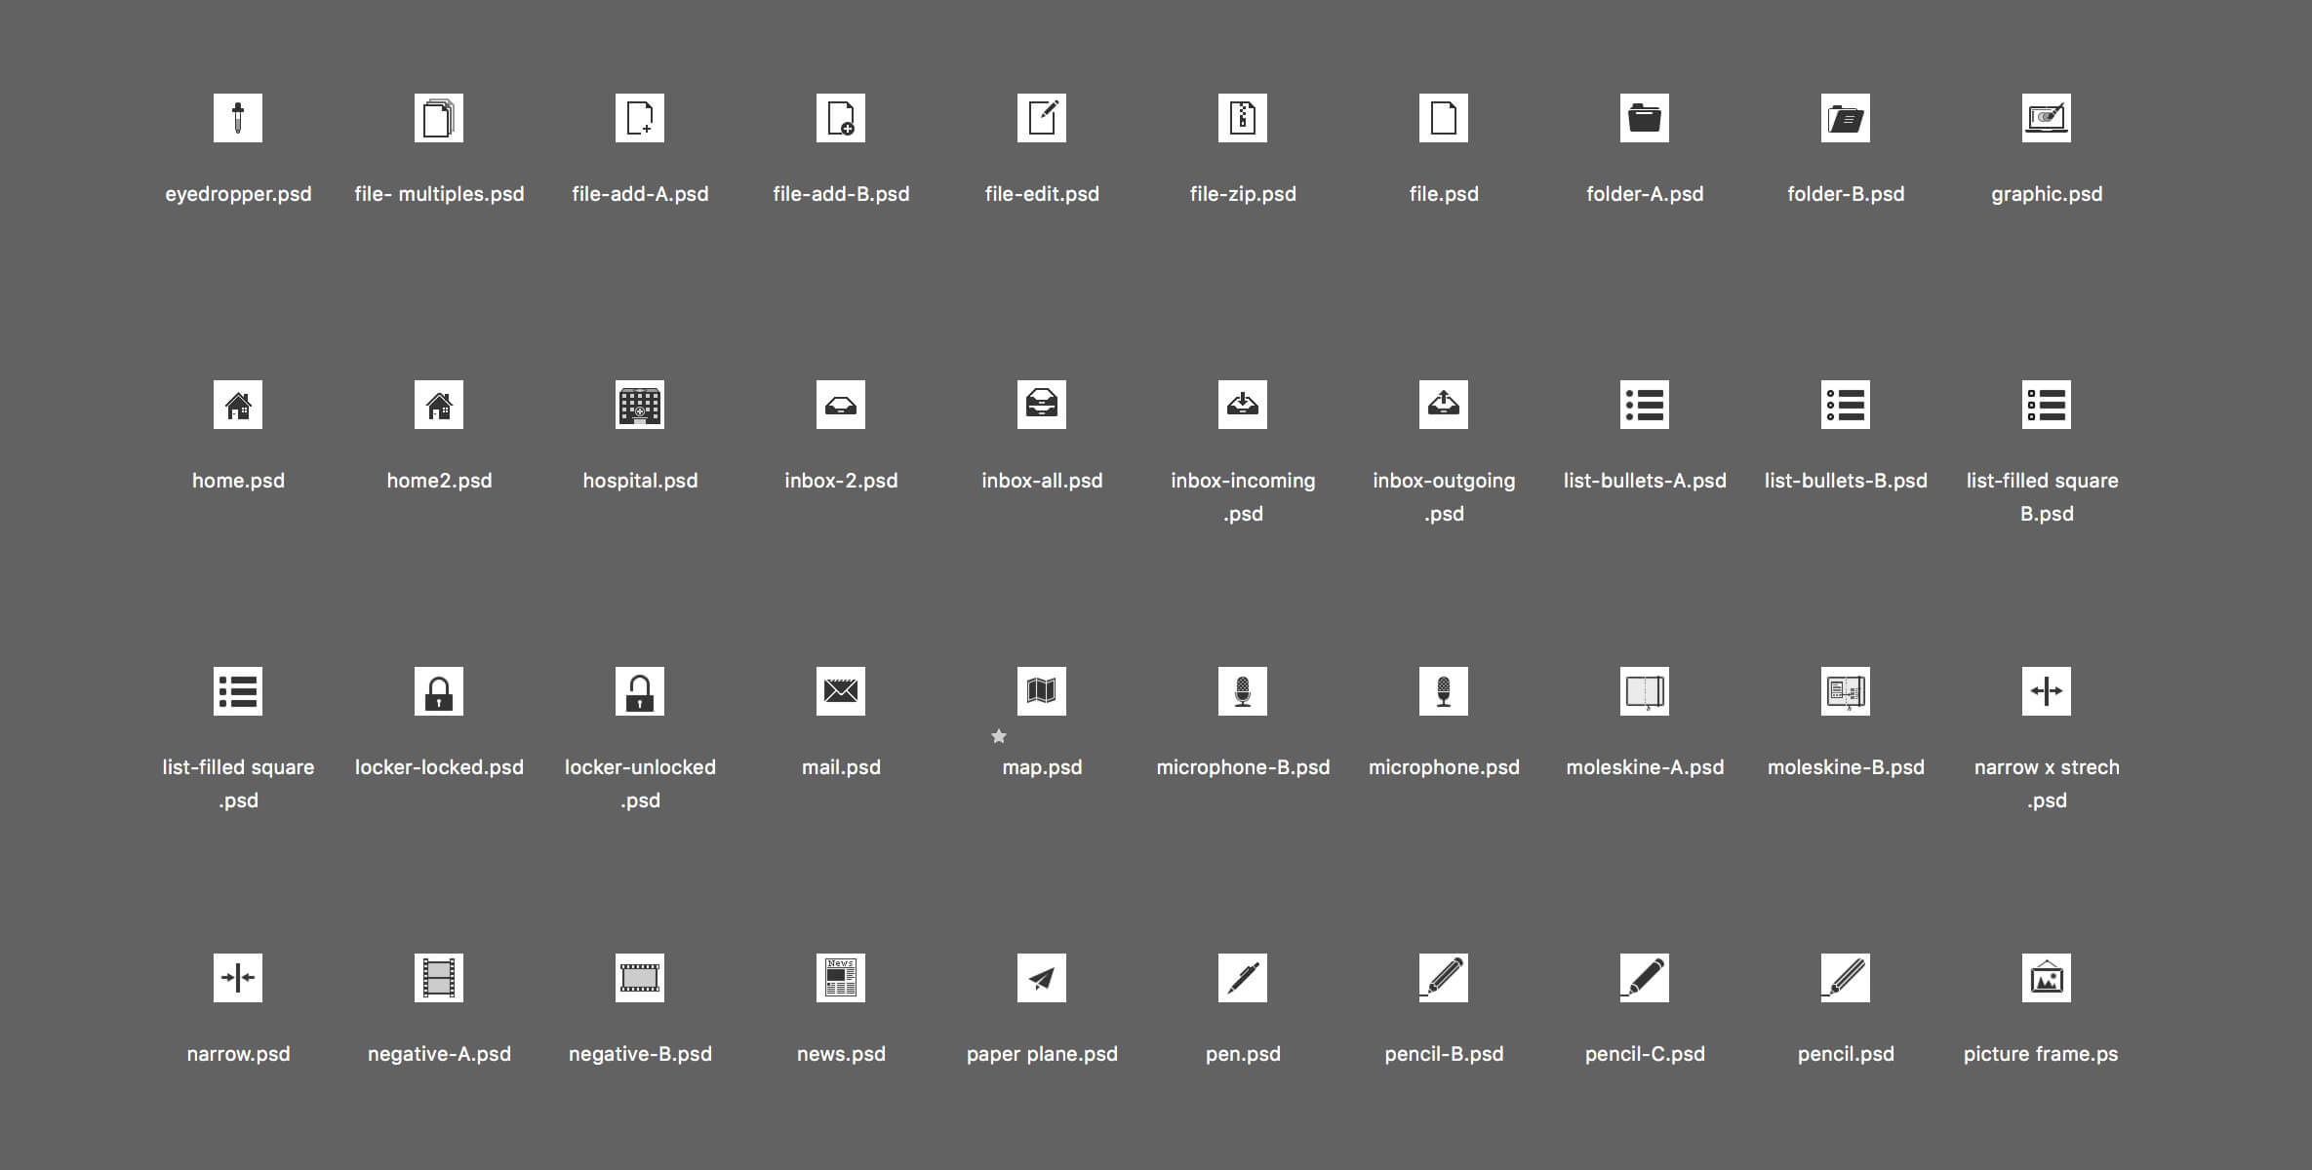Click the 'narrow.psd' file name

tap(238, 1054)
